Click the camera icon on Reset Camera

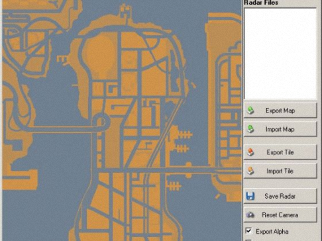pos(250,215)
